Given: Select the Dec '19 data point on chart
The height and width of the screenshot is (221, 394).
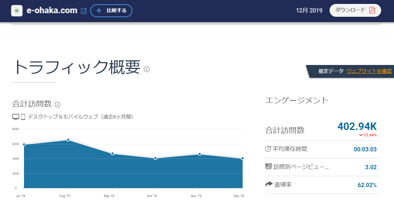Looking at the screenshot, I should pos(243,159).
